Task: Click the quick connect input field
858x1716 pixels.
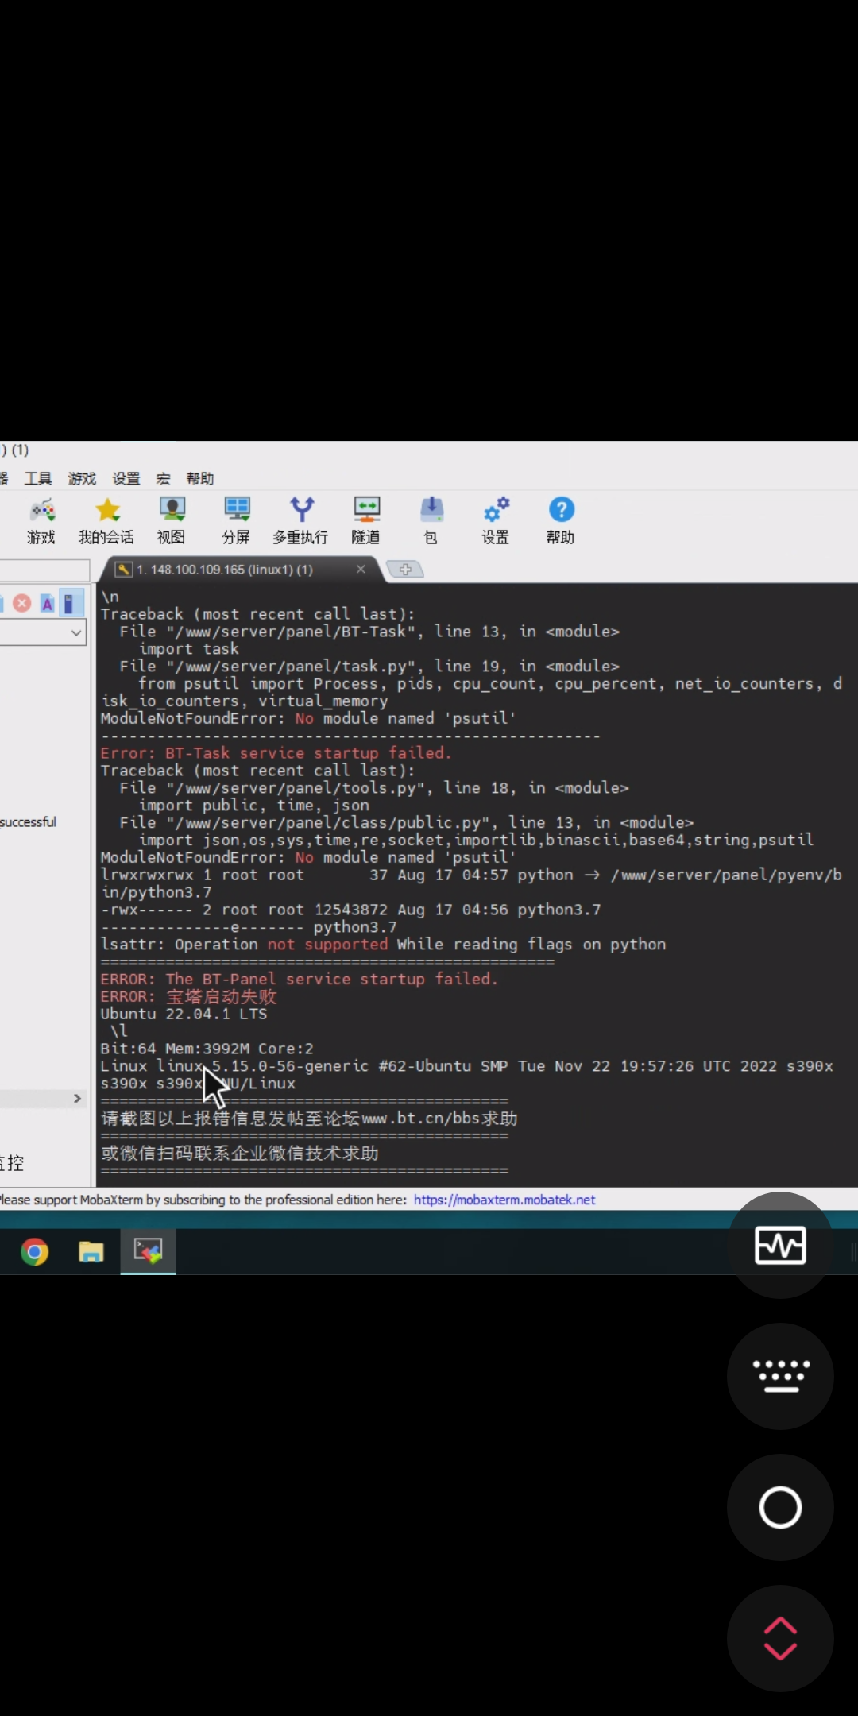Action: point(44,570)
